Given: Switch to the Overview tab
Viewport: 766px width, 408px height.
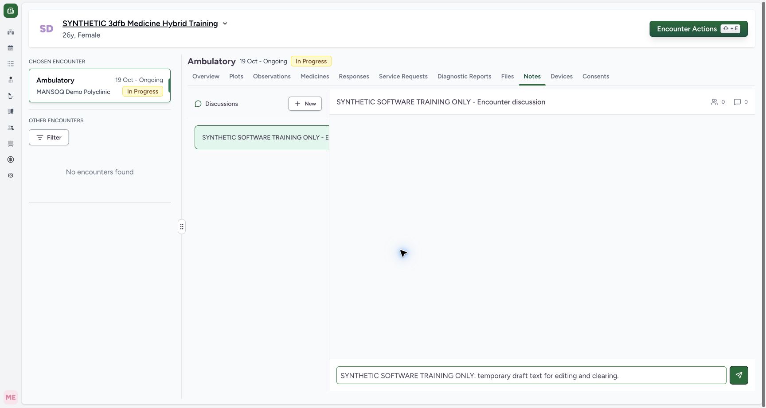Looking at the screenshot, I should point(206,76).
